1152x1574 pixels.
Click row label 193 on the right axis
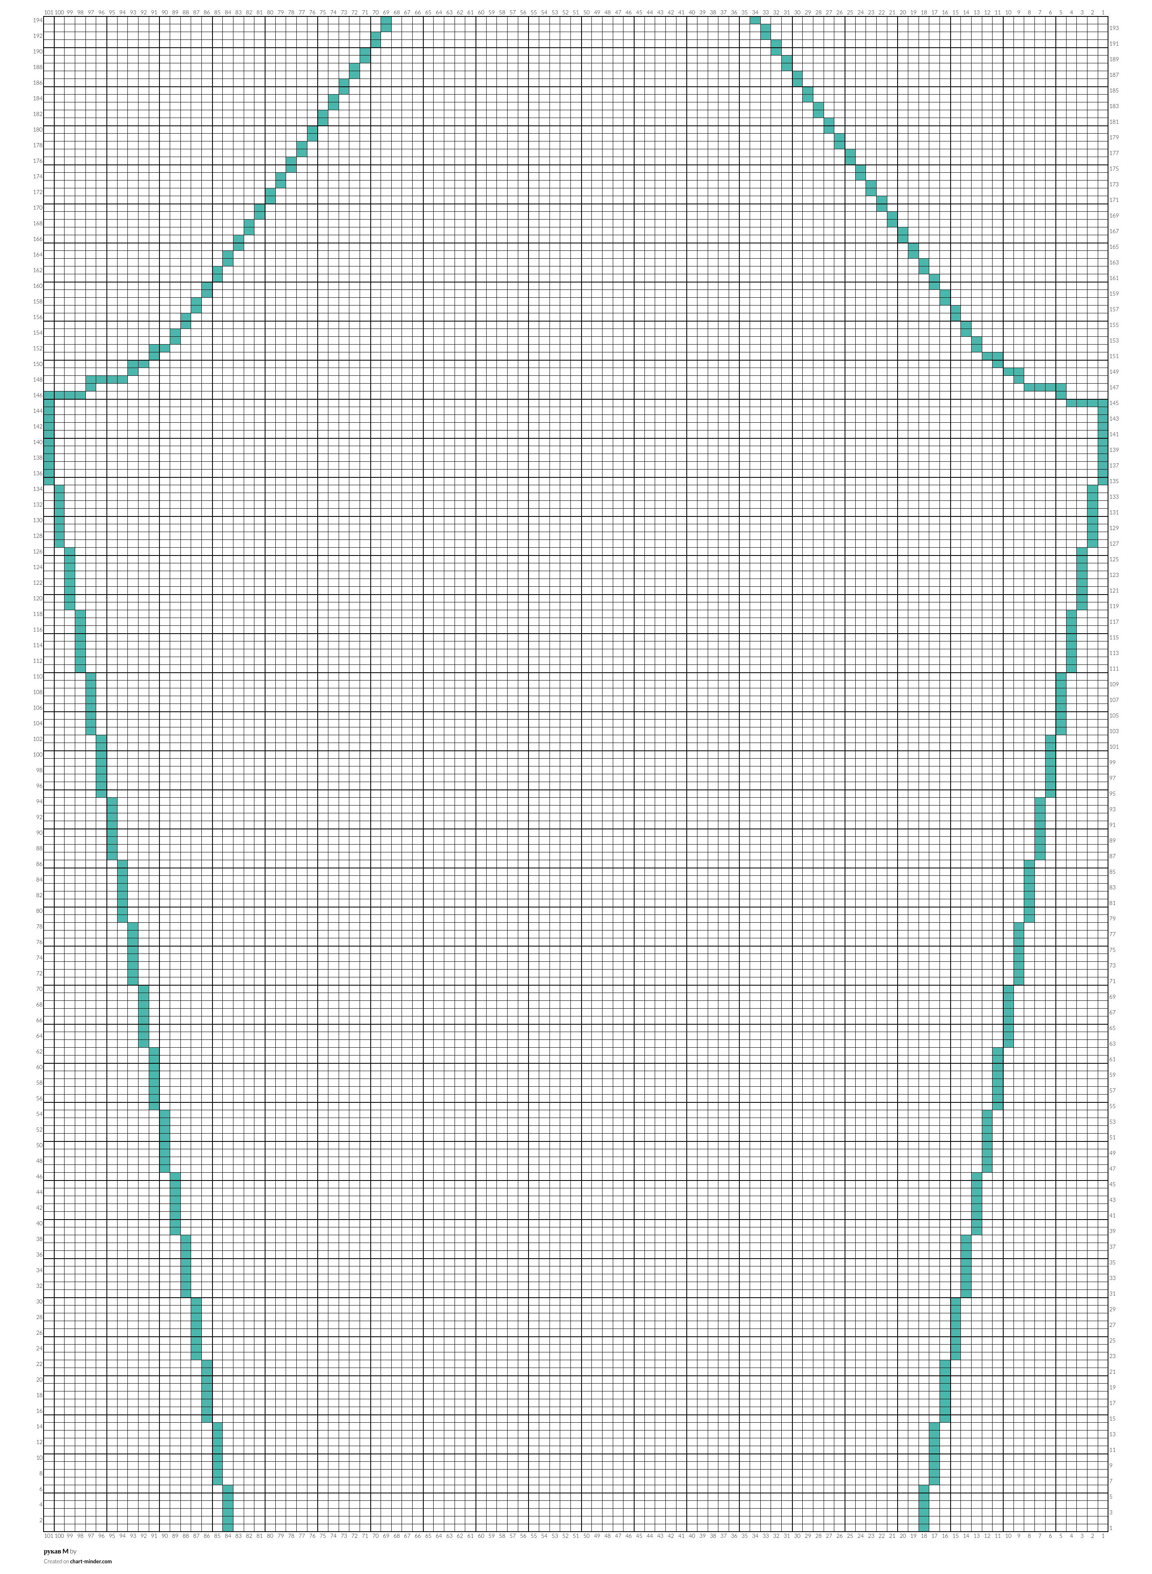(1114, 28)
